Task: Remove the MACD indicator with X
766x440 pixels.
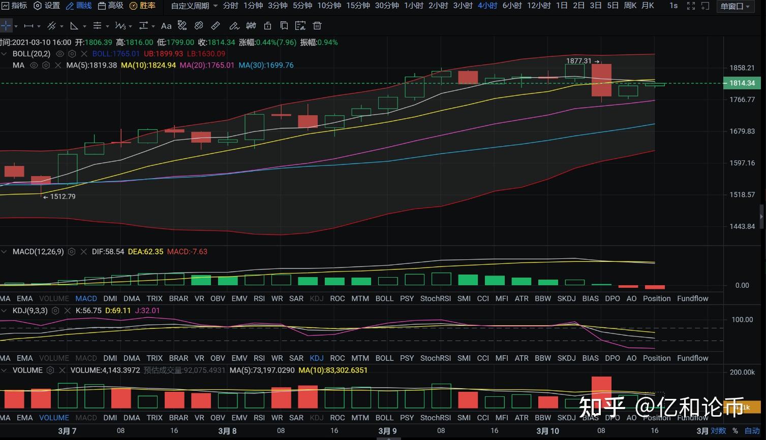Action: [83, 252]
